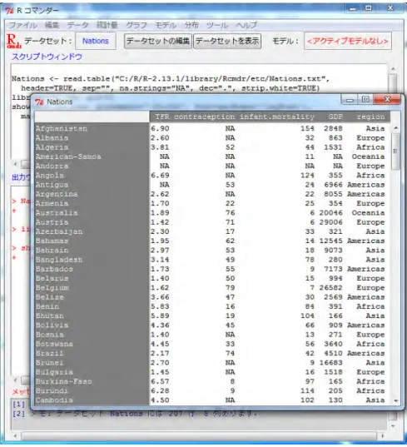407x447 pixels.
Task: Click the データセットを表示 button
Action: tap(227, 41)
